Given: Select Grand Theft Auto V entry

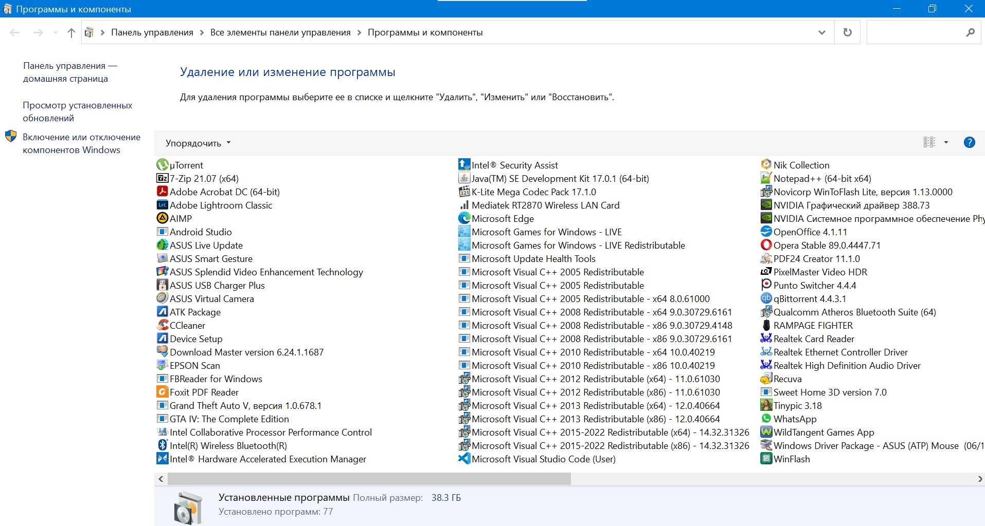Looking at the screenshot, I should (x=245, y=405).
